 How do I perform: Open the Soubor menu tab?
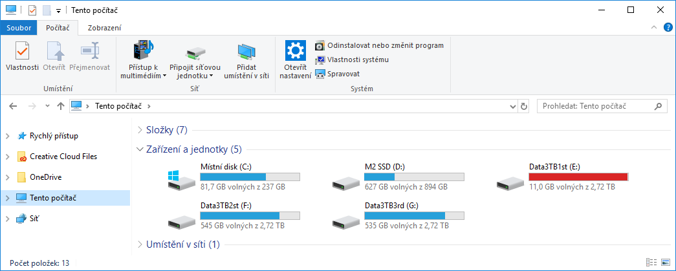point(18,28)
